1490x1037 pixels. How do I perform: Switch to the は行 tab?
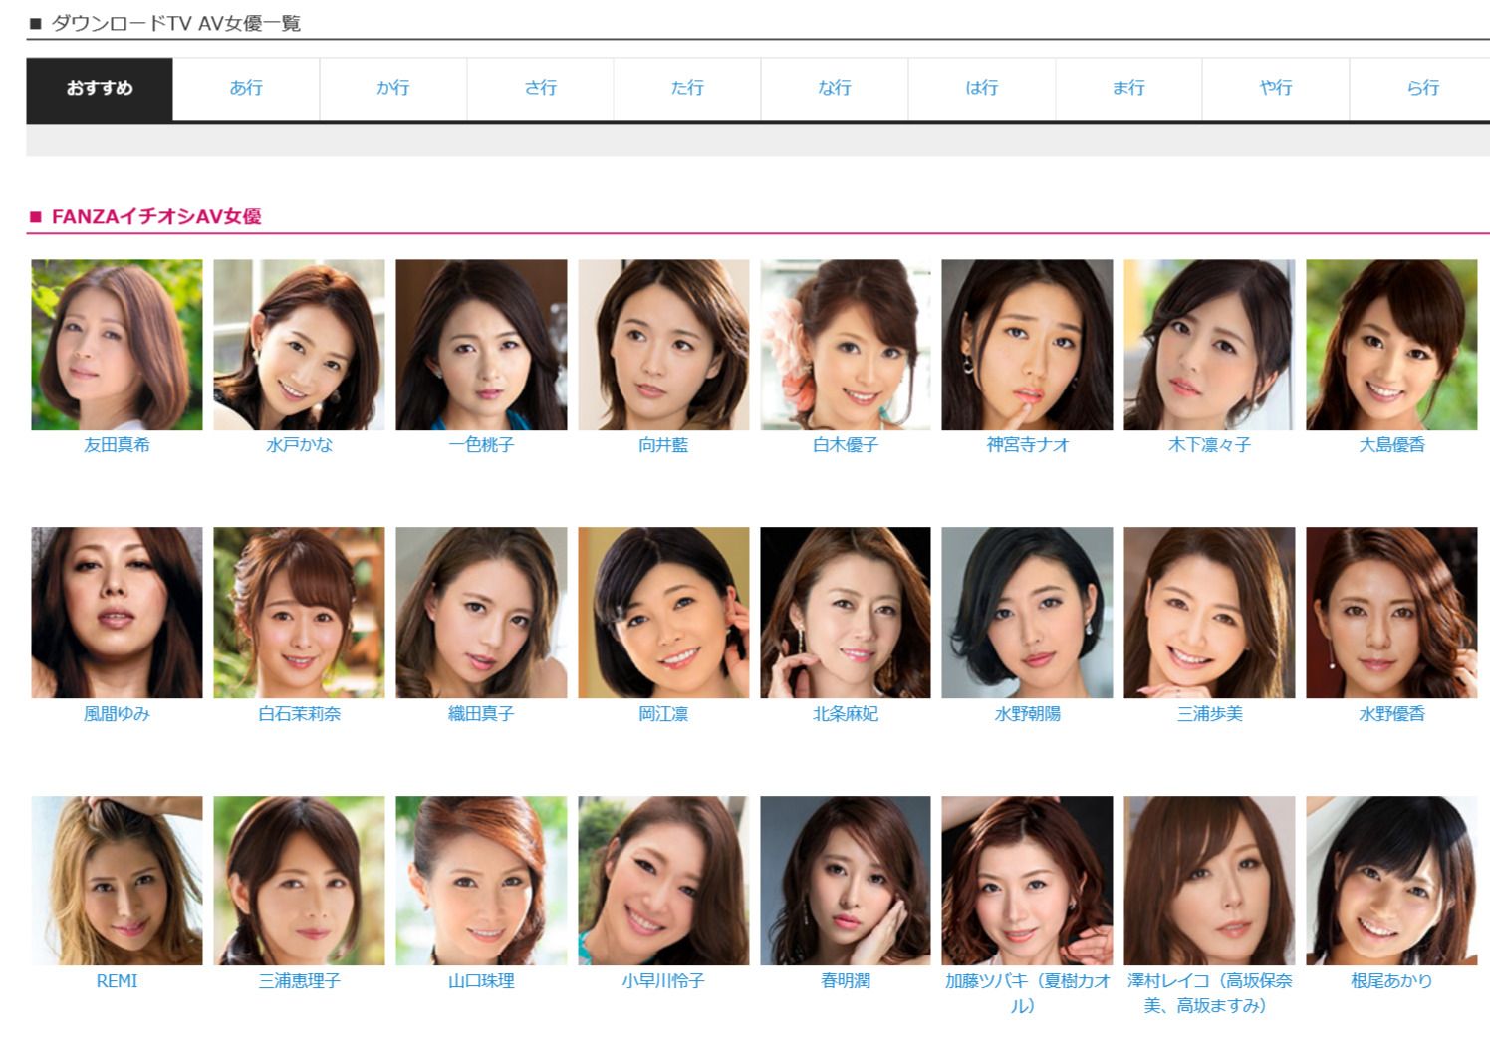982,88
